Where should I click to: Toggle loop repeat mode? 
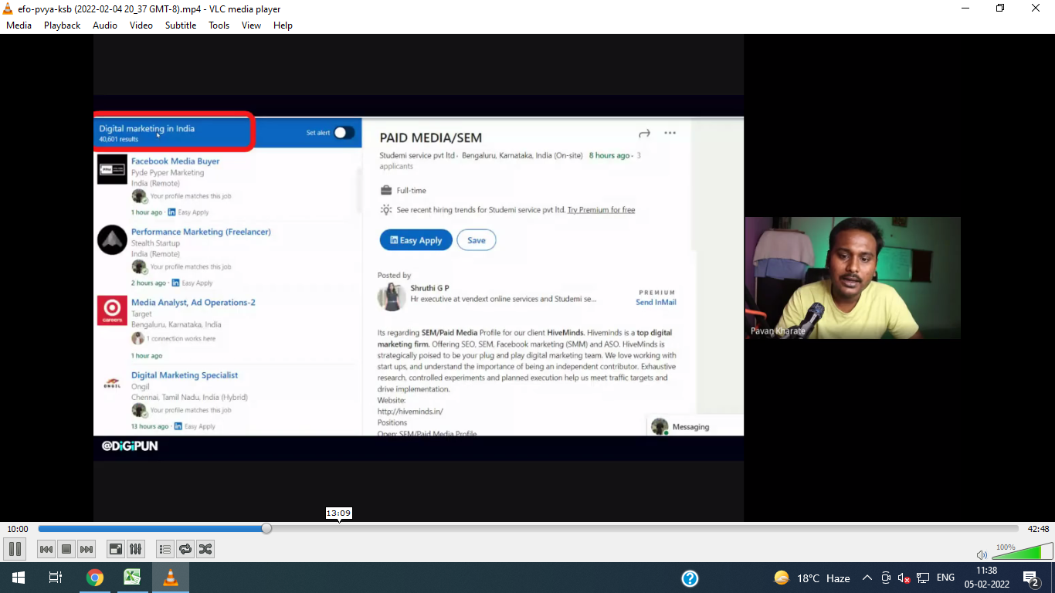185,549
